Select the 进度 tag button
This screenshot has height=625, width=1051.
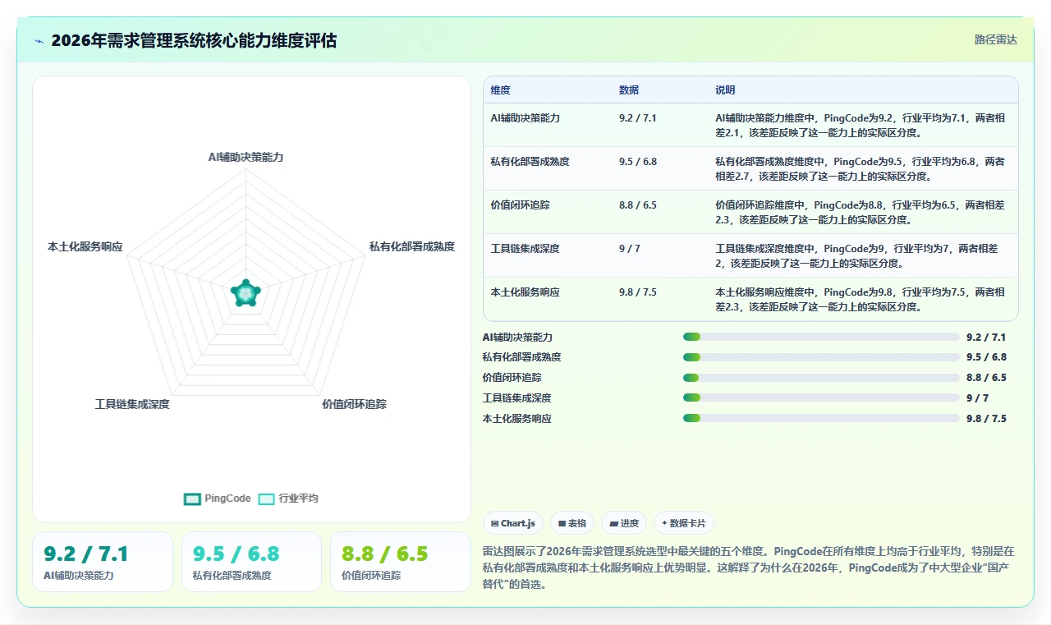(623, 523)
